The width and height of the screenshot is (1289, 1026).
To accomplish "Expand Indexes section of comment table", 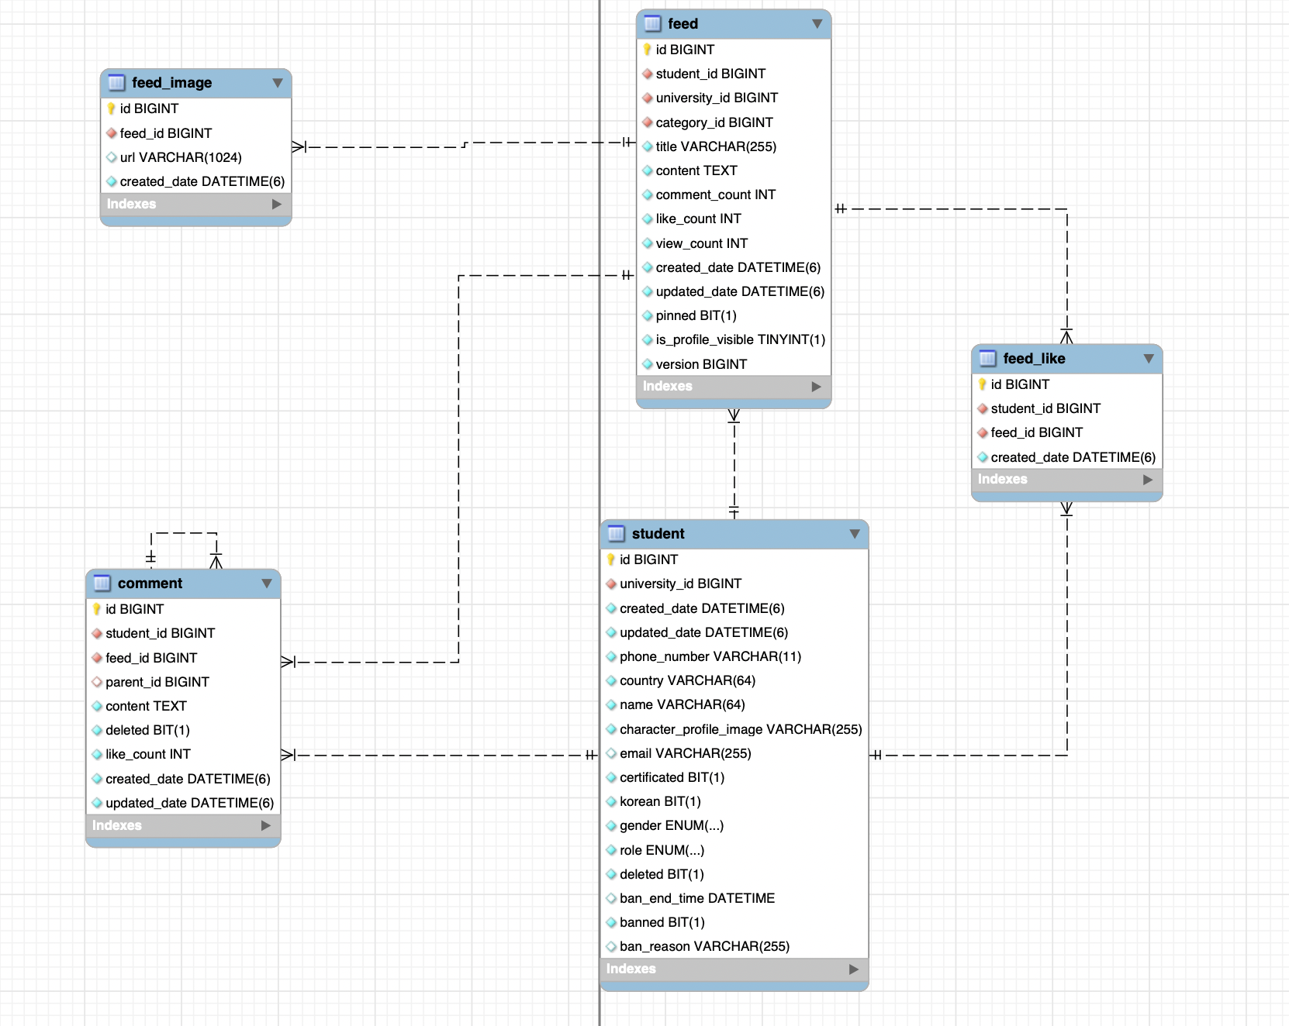I will (x=265, y=825).
